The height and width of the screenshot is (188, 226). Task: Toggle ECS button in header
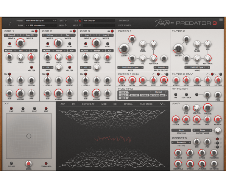(80, 20)
